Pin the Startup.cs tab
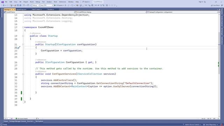The width and height of the screenshot is (224, 126). [x=13, y=9]
